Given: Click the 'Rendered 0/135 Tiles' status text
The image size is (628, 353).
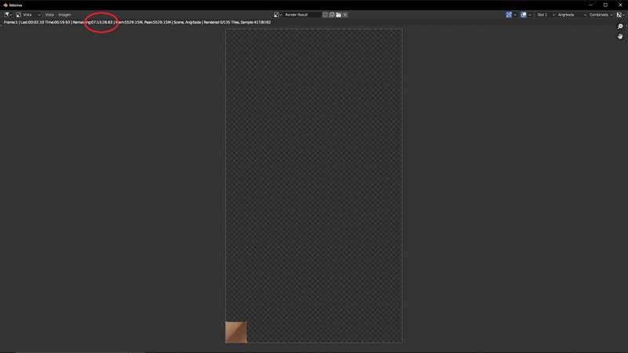Looking at the screenshot, I should coord(221,23).
